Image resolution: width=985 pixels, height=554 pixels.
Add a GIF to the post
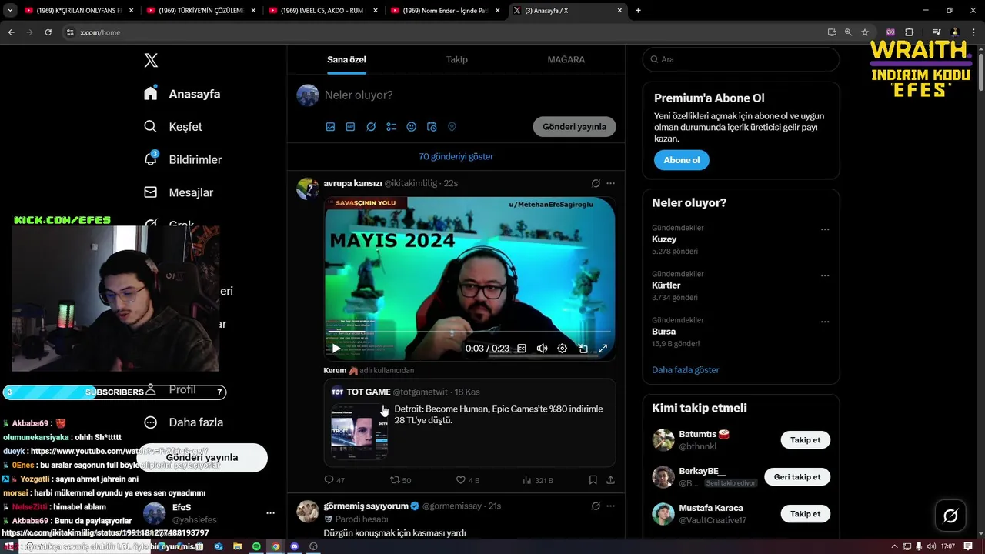350,127
